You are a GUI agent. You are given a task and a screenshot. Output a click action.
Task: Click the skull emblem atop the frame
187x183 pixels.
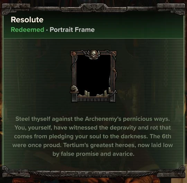(93, 55)
